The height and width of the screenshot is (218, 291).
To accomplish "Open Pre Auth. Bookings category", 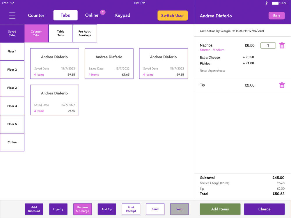I will [85, 33].
